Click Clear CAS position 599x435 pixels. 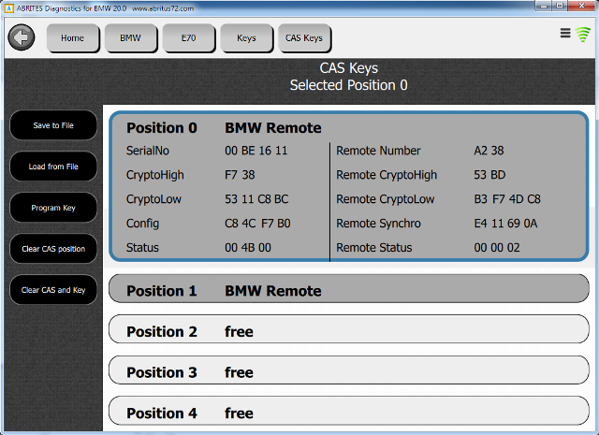pos(53,249)
